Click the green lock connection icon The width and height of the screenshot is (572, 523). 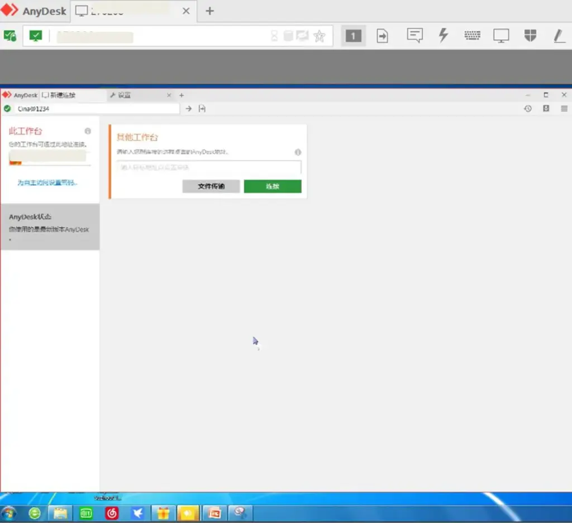coord(10,36)
